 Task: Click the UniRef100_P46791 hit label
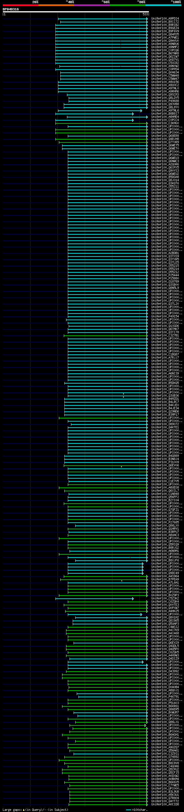pyautogui.click(x=165, y=696)
